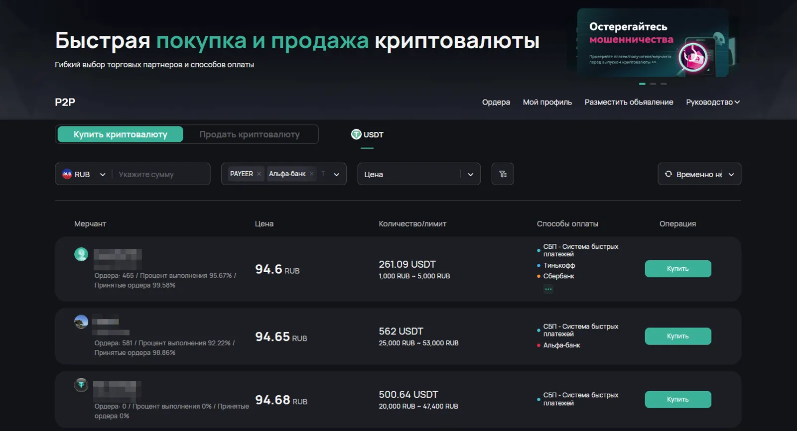Screen dimensions: 797x431
Task: Click the USDT Tether coin icon
Action: click(356, 134)
